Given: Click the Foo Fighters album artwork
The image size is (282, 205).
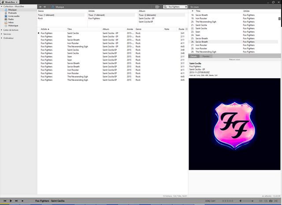Looking at the screenshot, I should [x=234, y=124].
